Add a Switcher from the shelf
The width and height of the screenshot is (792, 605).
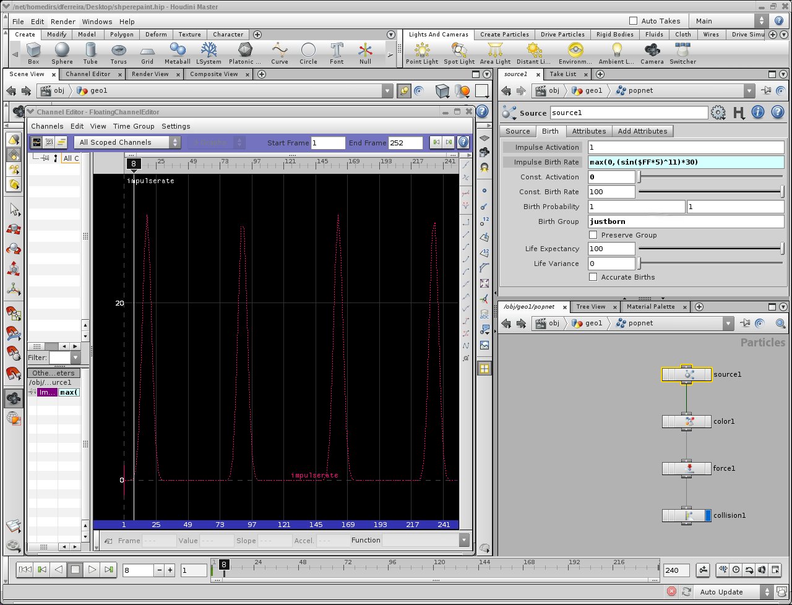pyautogui.click(x=682, y=53)
